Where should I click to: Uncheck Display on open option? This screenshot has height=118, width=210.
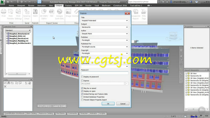pos(82,91)
